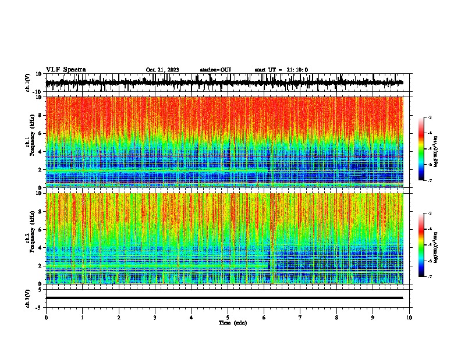Click the "4" kHz tick on ch.1 frequency axis
461x356 pixels.
40,152
